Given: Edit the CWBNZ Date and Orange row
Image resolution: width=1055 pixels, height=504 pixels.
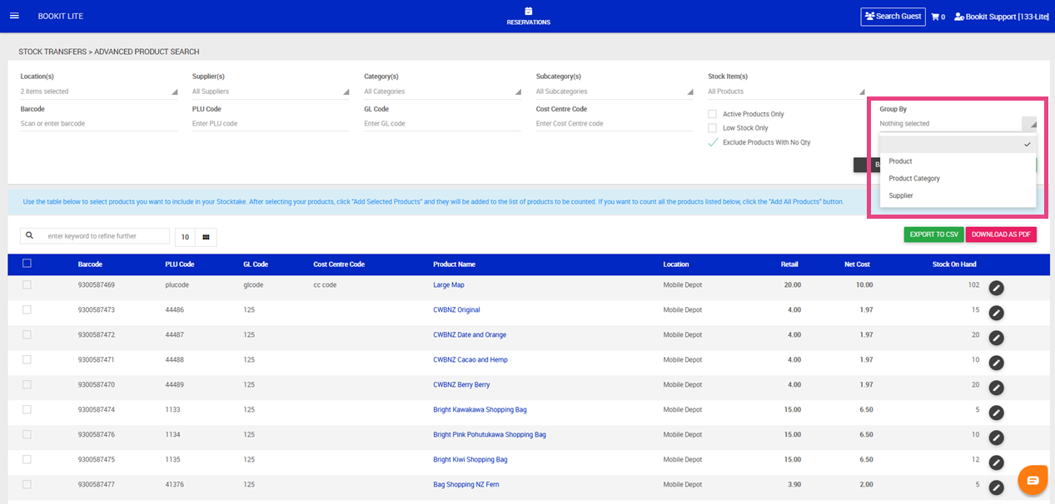Looking at the screenshot, I should (x=996, y=338).
